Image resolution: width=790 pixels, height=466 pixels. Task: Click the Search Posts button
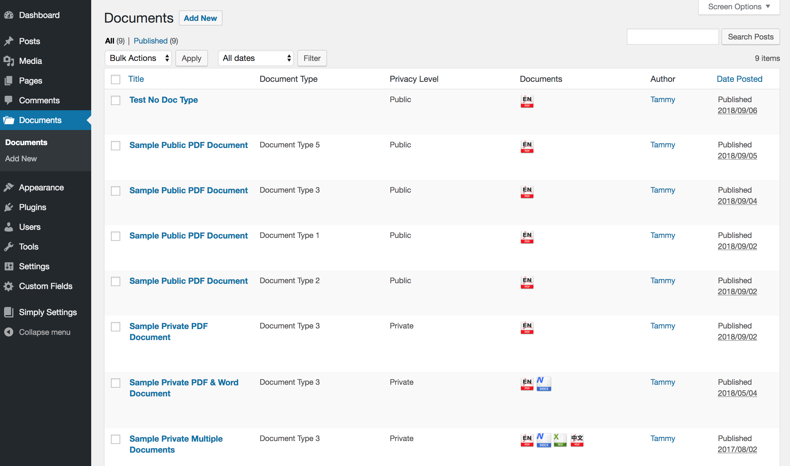click(751, 36)
